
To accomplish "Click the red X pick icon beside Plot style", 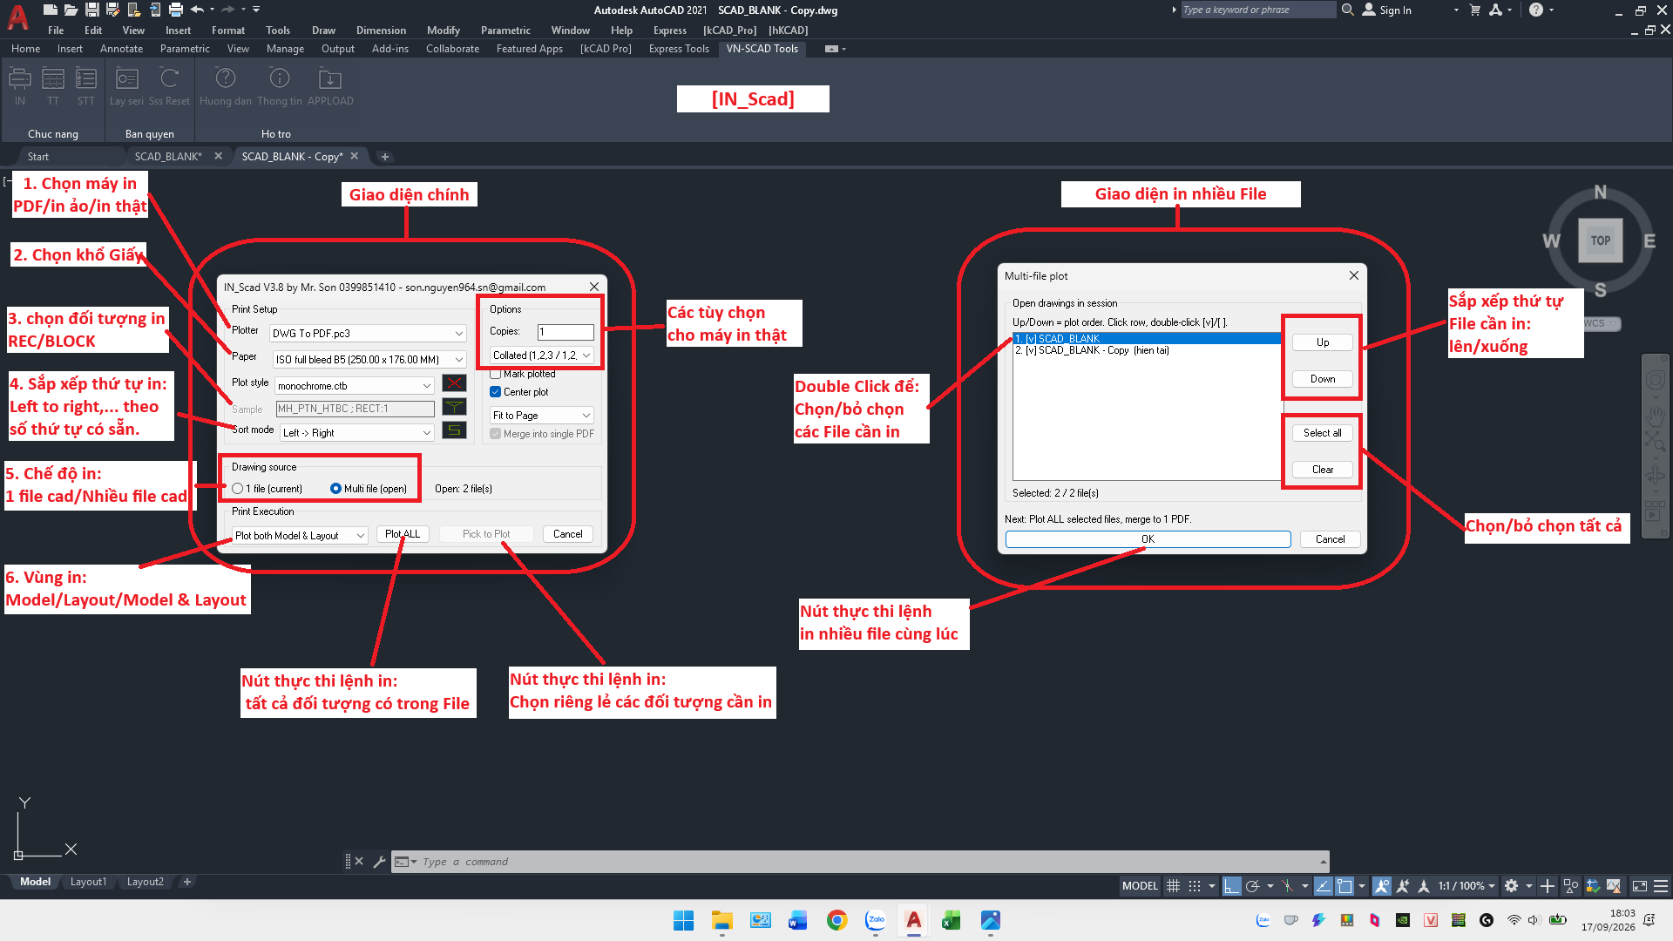I will click(454, 383).
